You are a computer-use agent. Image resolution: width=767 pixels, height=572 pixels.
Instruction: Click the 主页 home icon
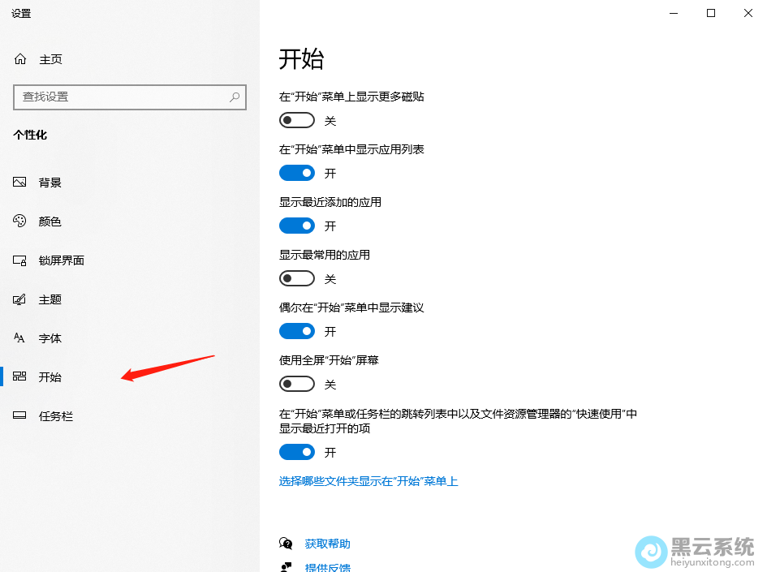click(x=19, y=58)
